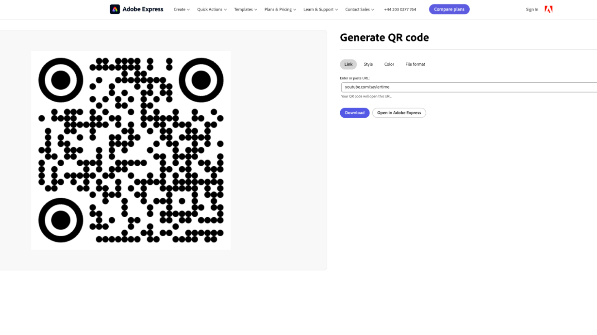
Task: Click Open in Adobe Express button
Action: point(399,113)
